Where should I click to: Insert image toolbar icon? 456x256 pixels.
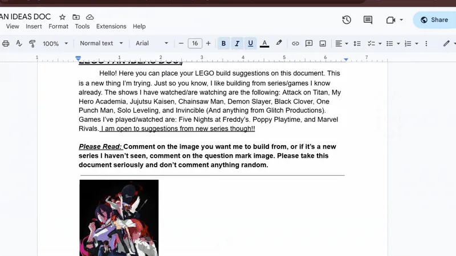[x=323, y=44]
